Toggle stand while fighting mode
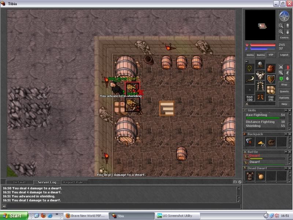Screen dimensions: 293x220 point(288,67)
